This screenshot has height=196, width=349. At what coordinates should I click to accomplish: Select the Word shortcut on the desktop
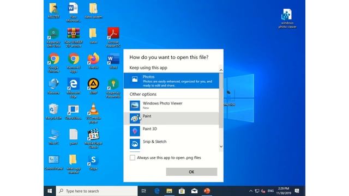113,61
